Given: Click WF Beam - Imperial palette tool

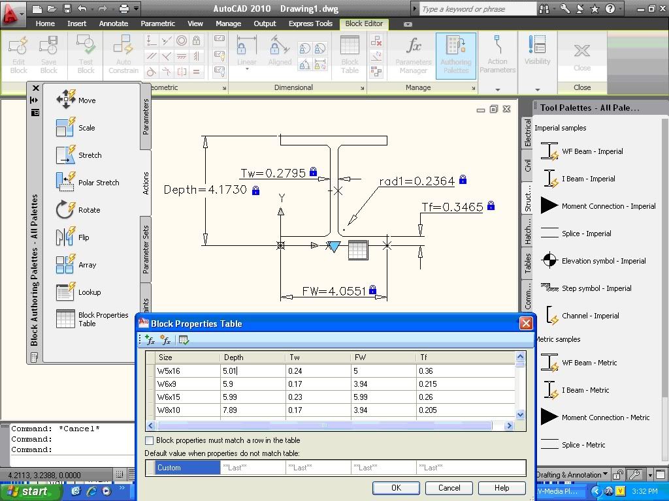Looking at the screenshot, I should 550,151.
